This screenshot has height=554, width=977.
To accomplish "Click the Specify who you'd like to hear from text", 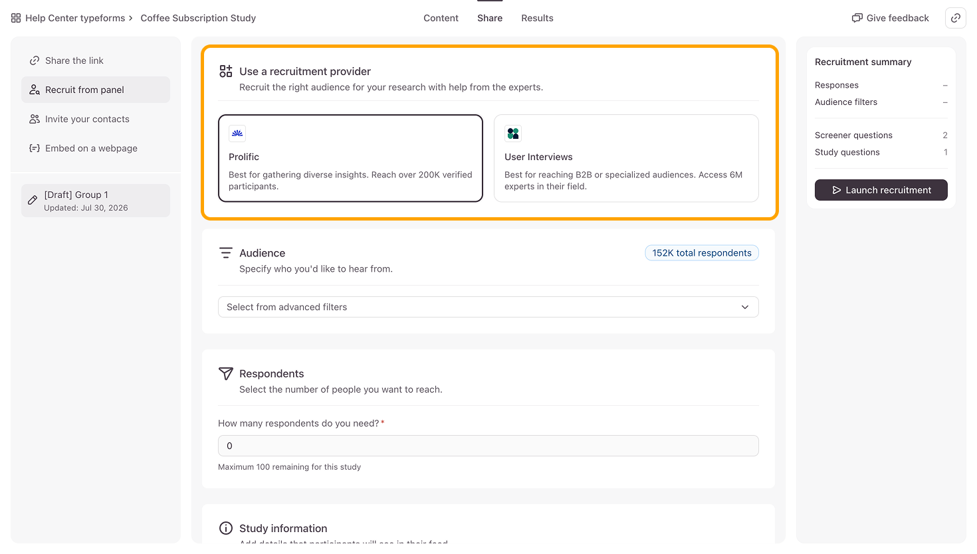I will tap(316, 269).
